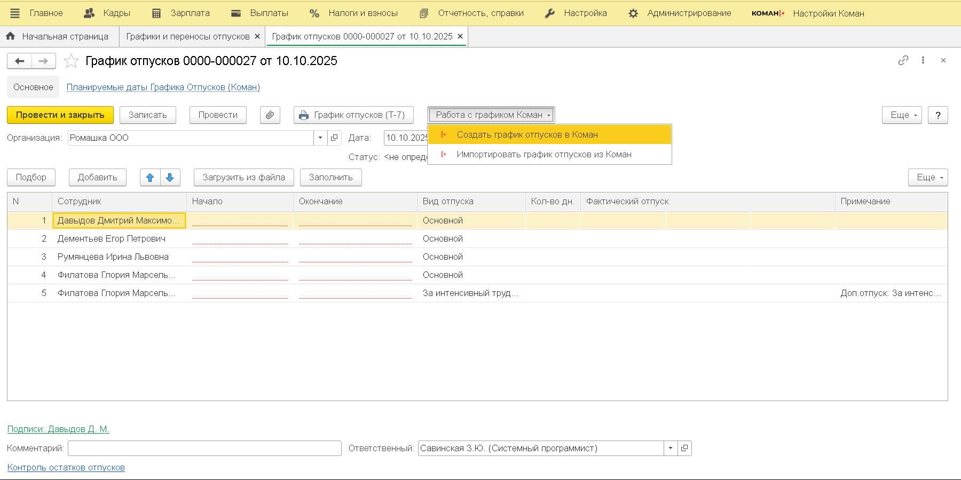Viewport: 961px width, 480px height.
Task: Select Создать график отпусков в Коман
Action: (527, 134)
